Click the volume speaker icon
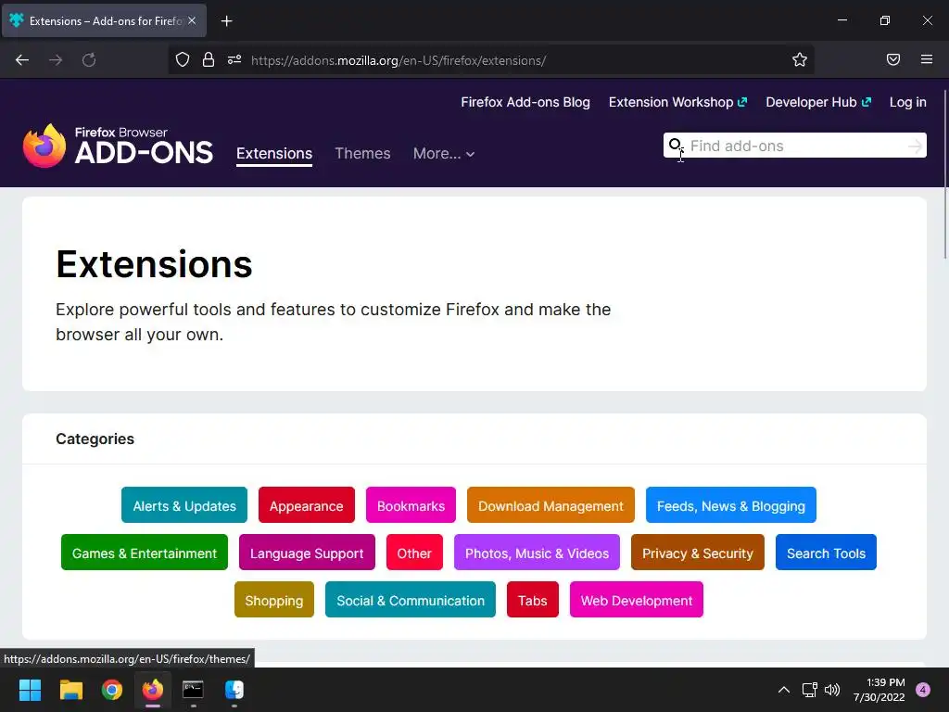 point(833,690)
